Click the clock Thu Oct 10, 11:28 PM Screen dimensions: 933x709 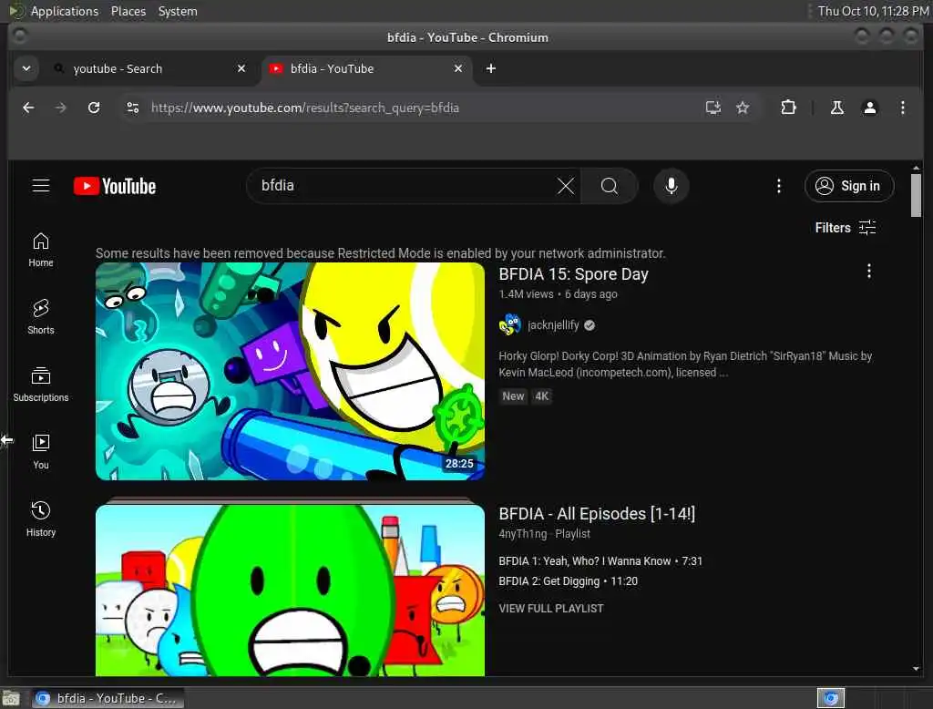pos(872,11)
